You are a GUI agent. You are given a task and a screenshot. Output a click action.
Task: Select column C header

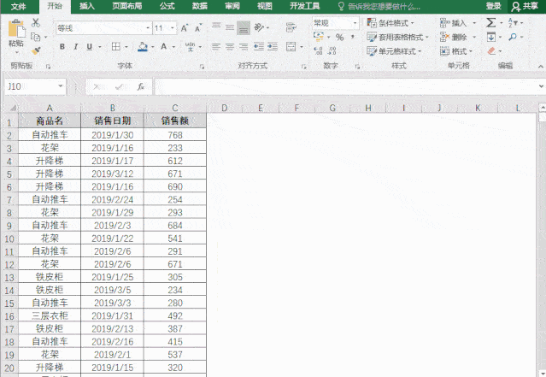[175, 108]
